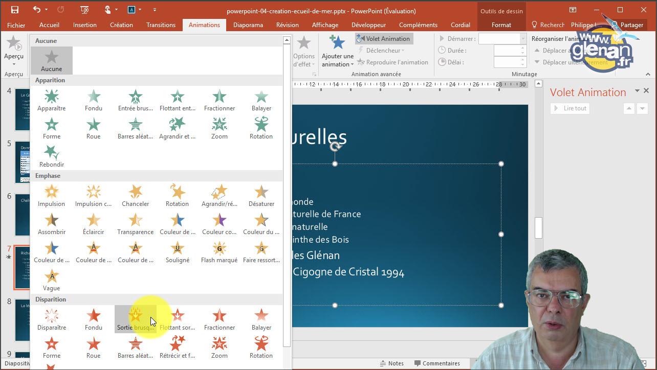Click the Partager button
The height and width of the screenshot is (370, 657).
tap(627, 25)
